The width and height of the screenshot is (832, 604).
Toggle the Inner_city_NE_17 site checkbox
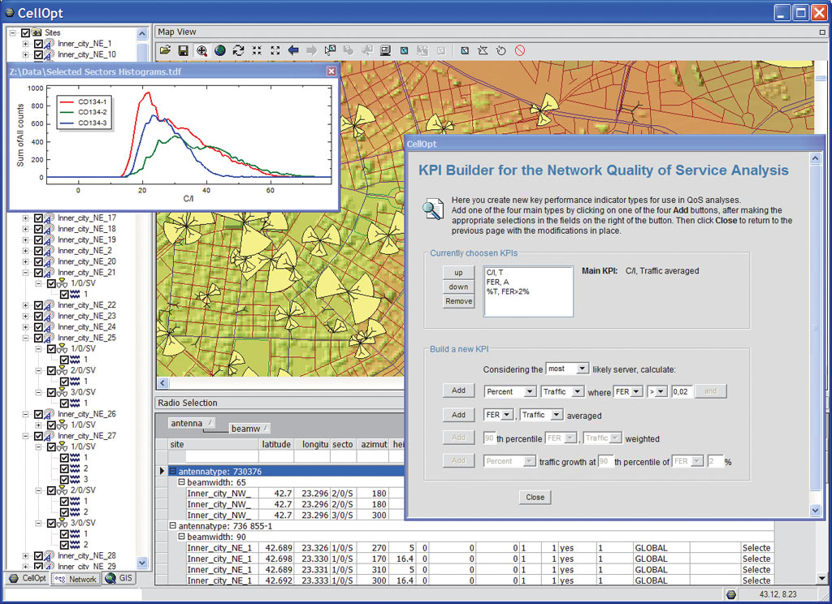coord(37,218)
